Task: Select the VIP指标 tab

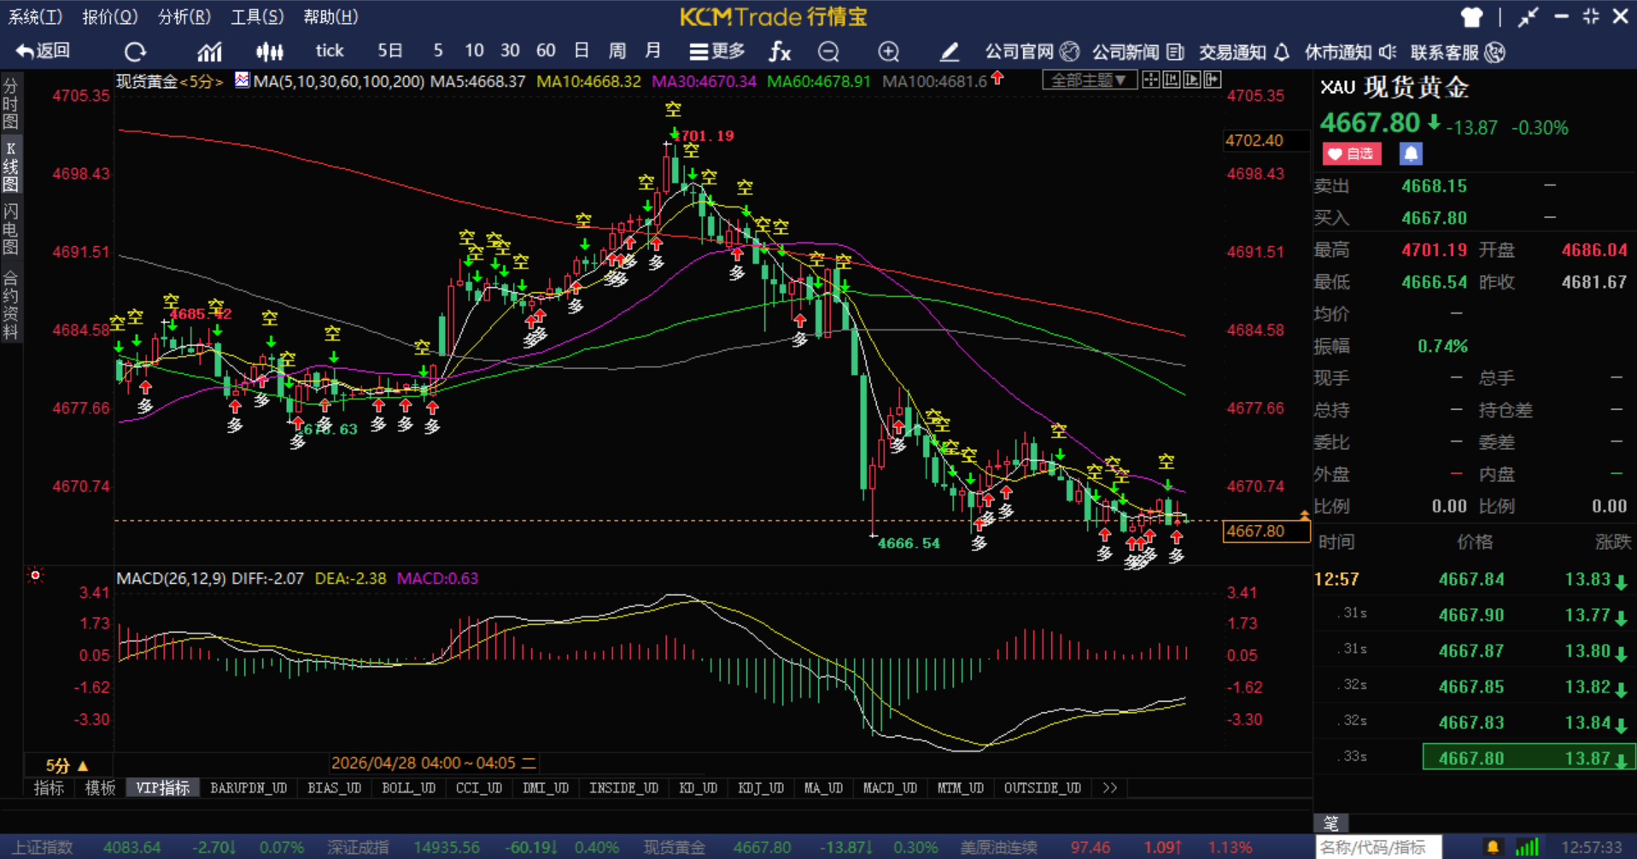Action: tap(162, 788)
